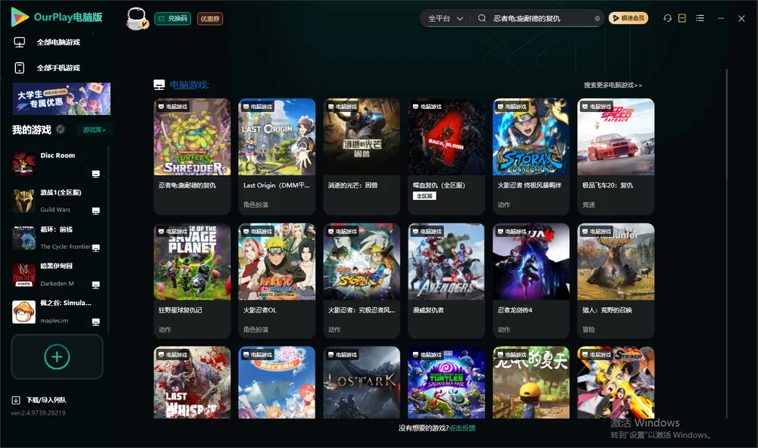Add a new game with the plus button
This screenshot has width=758, height=448.
[x=57, y=356]
